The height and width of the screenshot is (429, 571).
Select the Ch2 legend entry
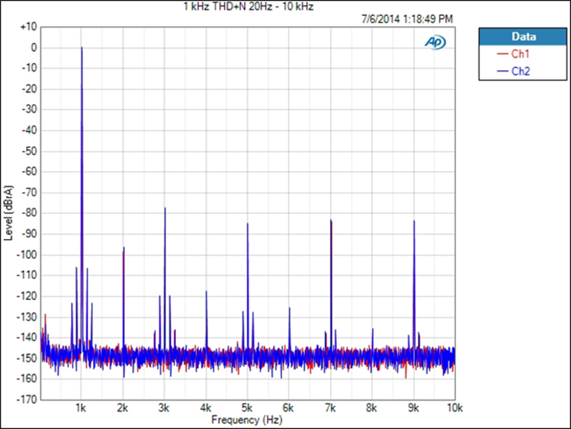tap(521, 71)
